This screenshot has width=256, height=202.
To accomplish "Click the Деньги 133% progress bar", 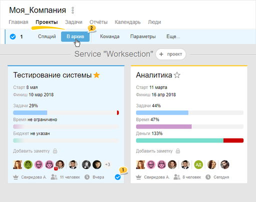I will pos(189,140).
